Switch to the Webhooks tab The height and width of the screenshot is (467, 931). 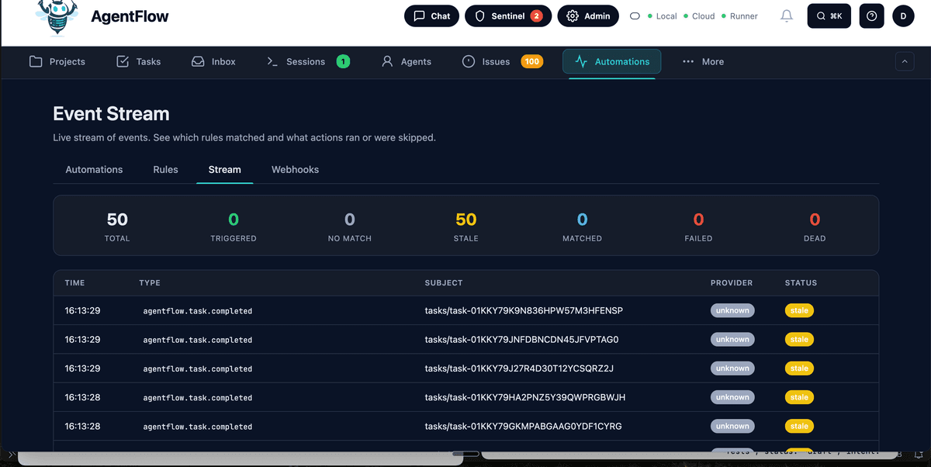point(295,169)
